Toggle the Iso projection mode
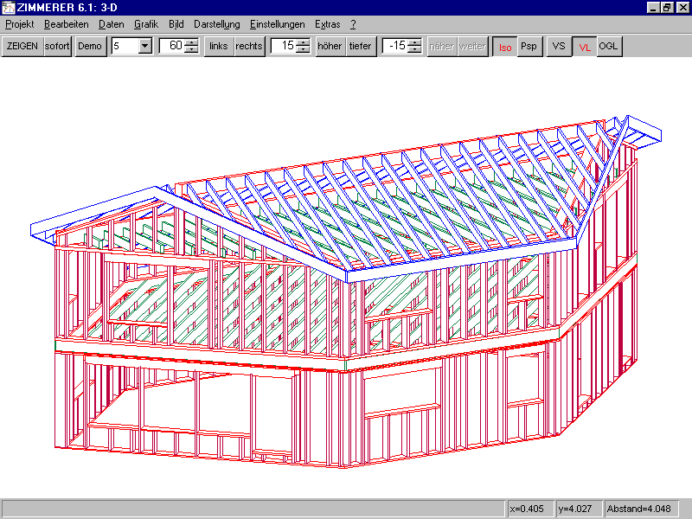Viewport: 692px width, 519px height. [503, 47]
